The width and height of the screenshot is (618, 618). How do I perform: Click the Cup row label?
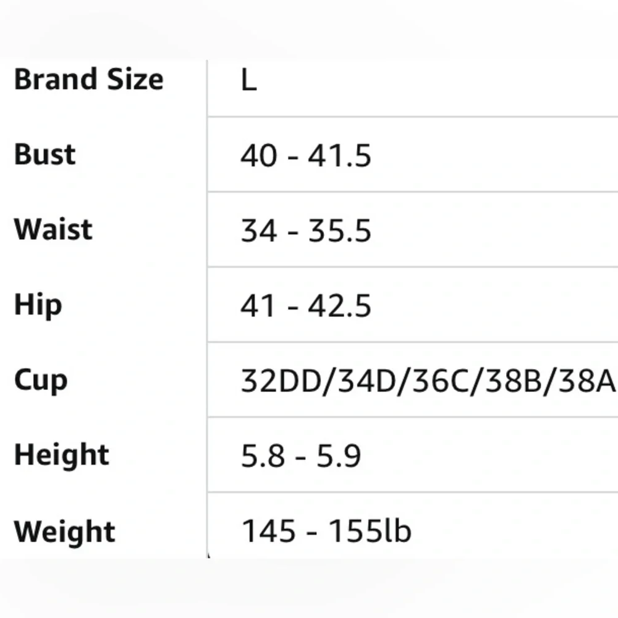[x=41, y=381]
